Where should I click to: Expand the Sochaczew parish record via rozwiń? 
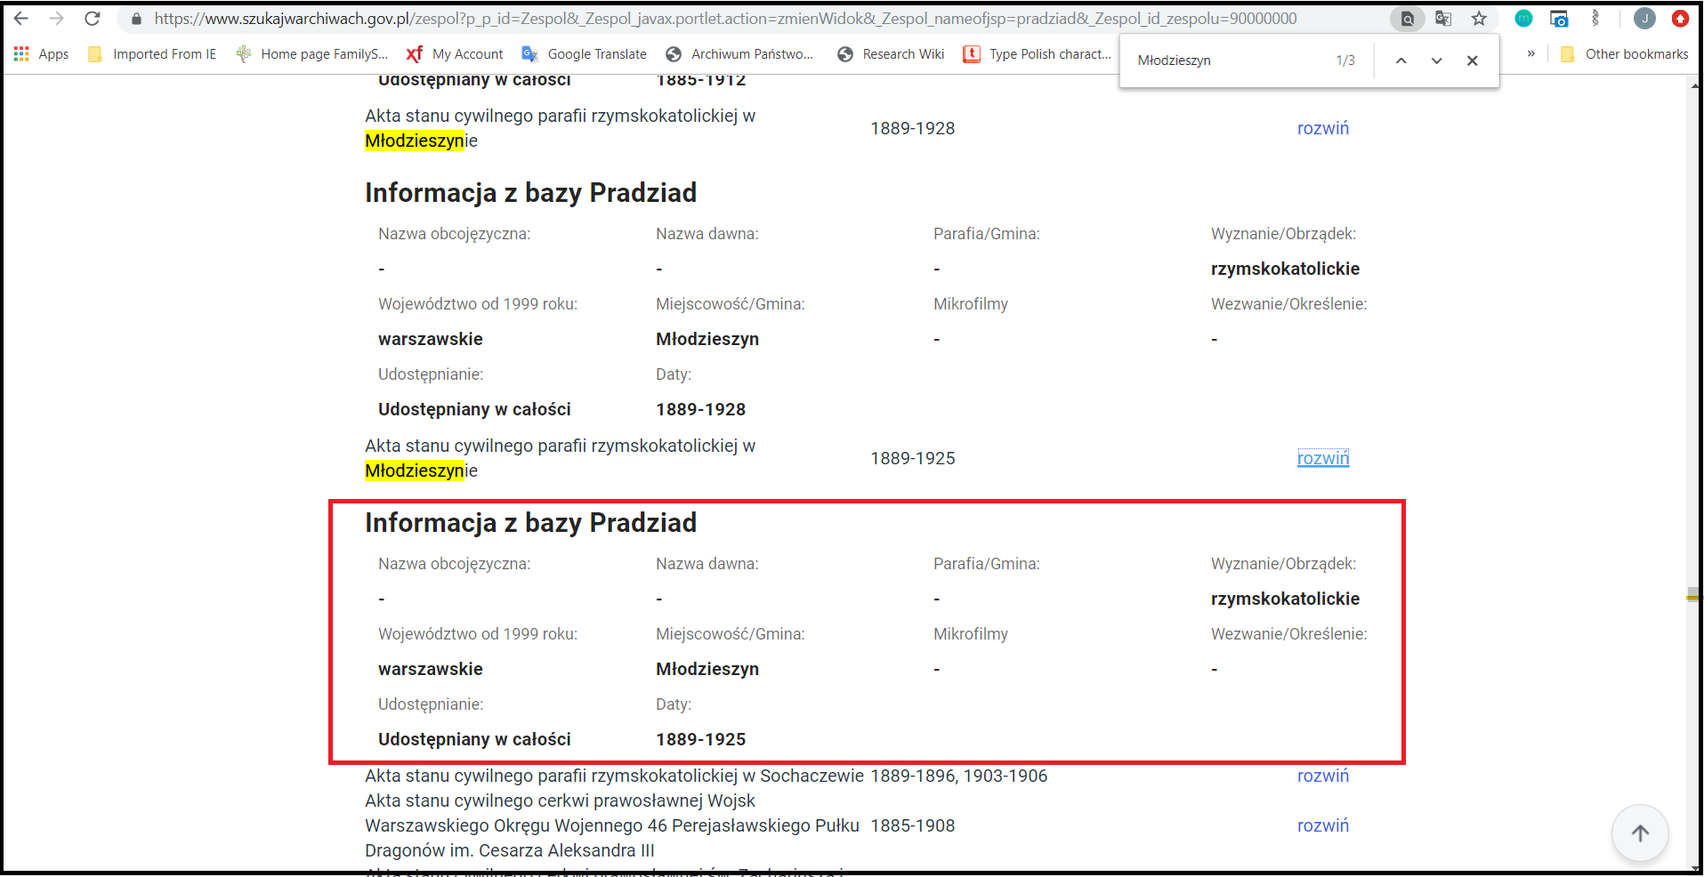pos(1322,776)
